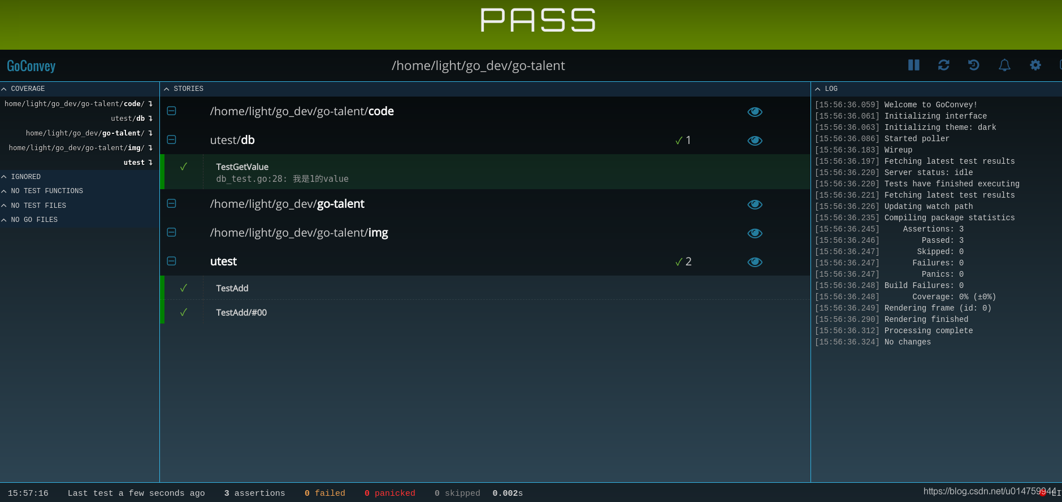
Task: Toggle eye for utest package
Action: click(755, 262)
